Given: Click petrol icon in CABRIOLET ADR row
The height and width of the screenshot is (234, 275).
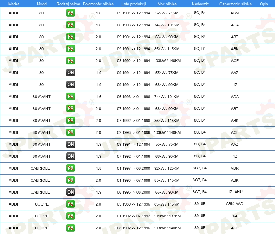Looking at the screenshot, I should 70,168.
